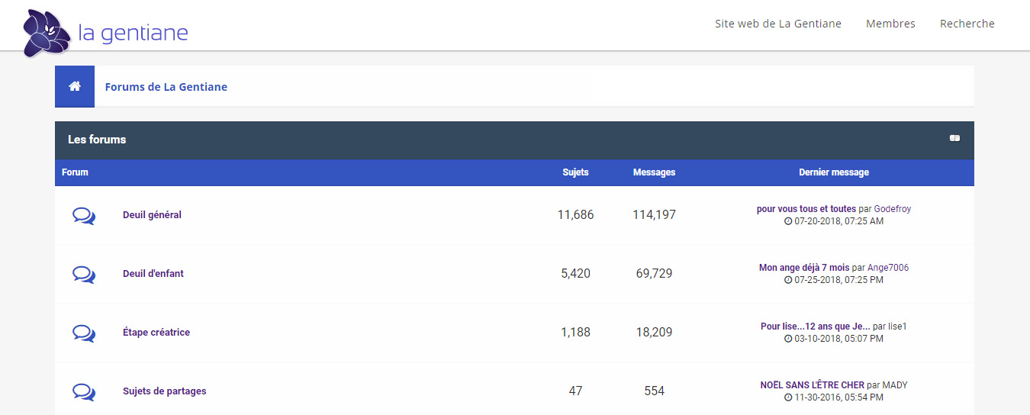Click Forums de La Gentiane breadcrumb
The height and width of the screenshot is (415, 1030).
click(x=166, y=87)
